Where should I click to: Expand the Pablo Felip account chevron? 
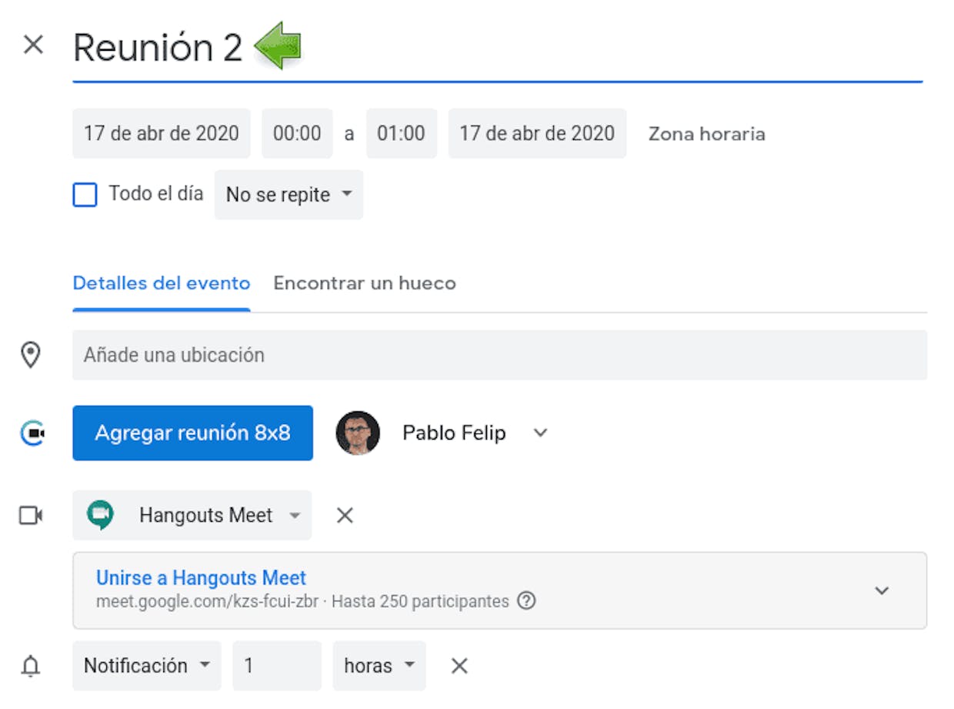click(x=541, y=433)
